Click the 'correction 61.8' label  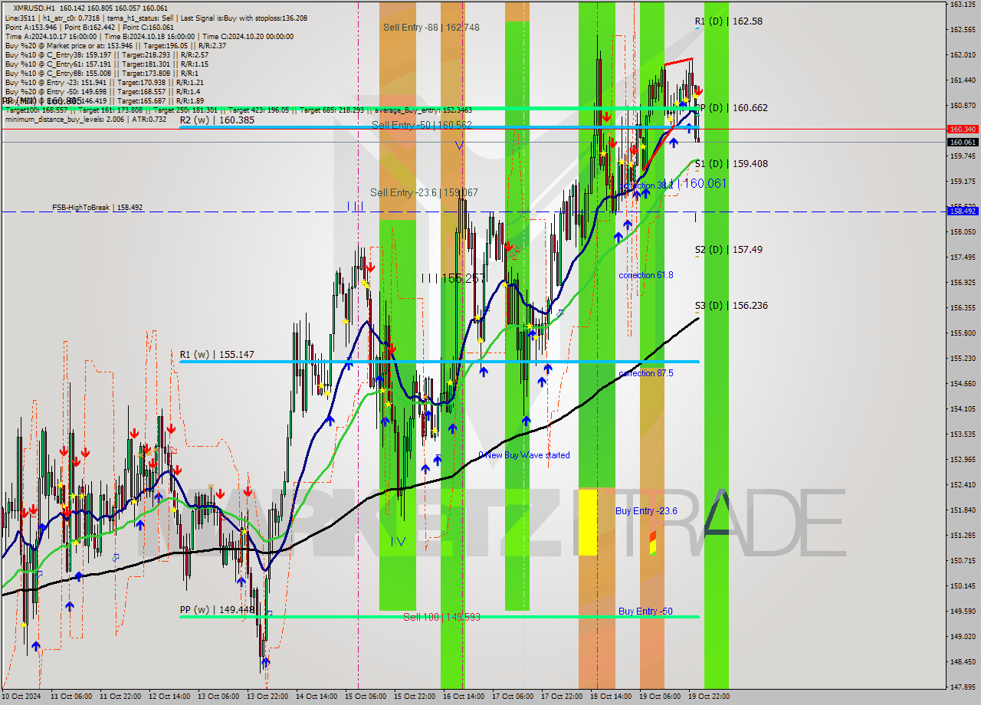click(x=646, y=275)
